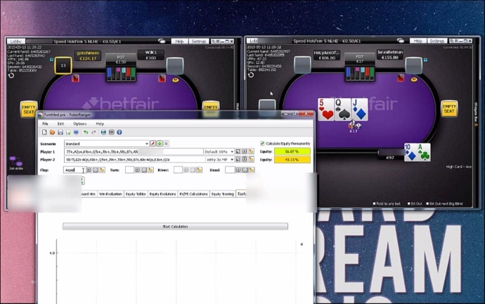
Task: Click EMPTY SEAT button in right table
Action: 449,108
